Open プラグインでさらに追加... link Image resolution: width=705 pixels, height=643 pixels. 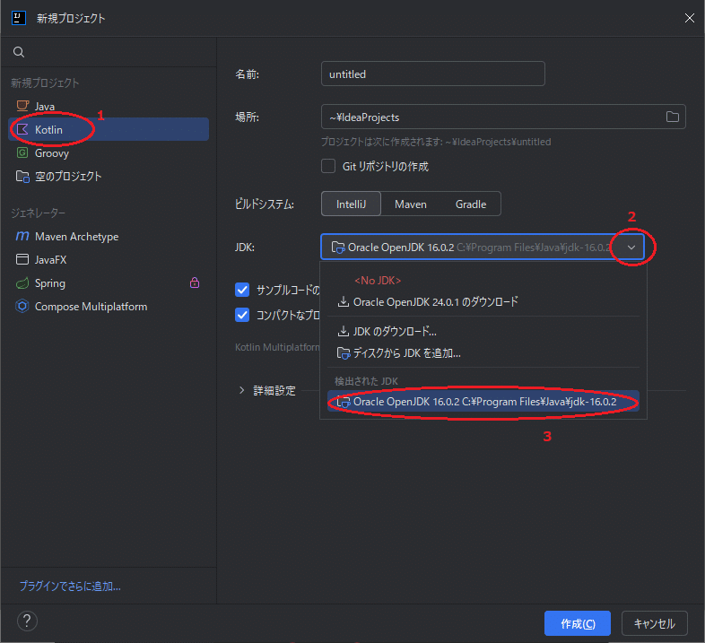[x=70, y=586]
